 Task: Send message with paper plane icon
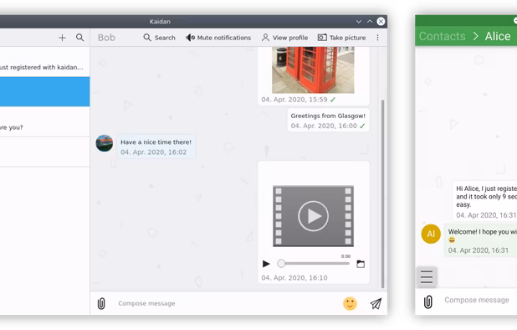376,303
